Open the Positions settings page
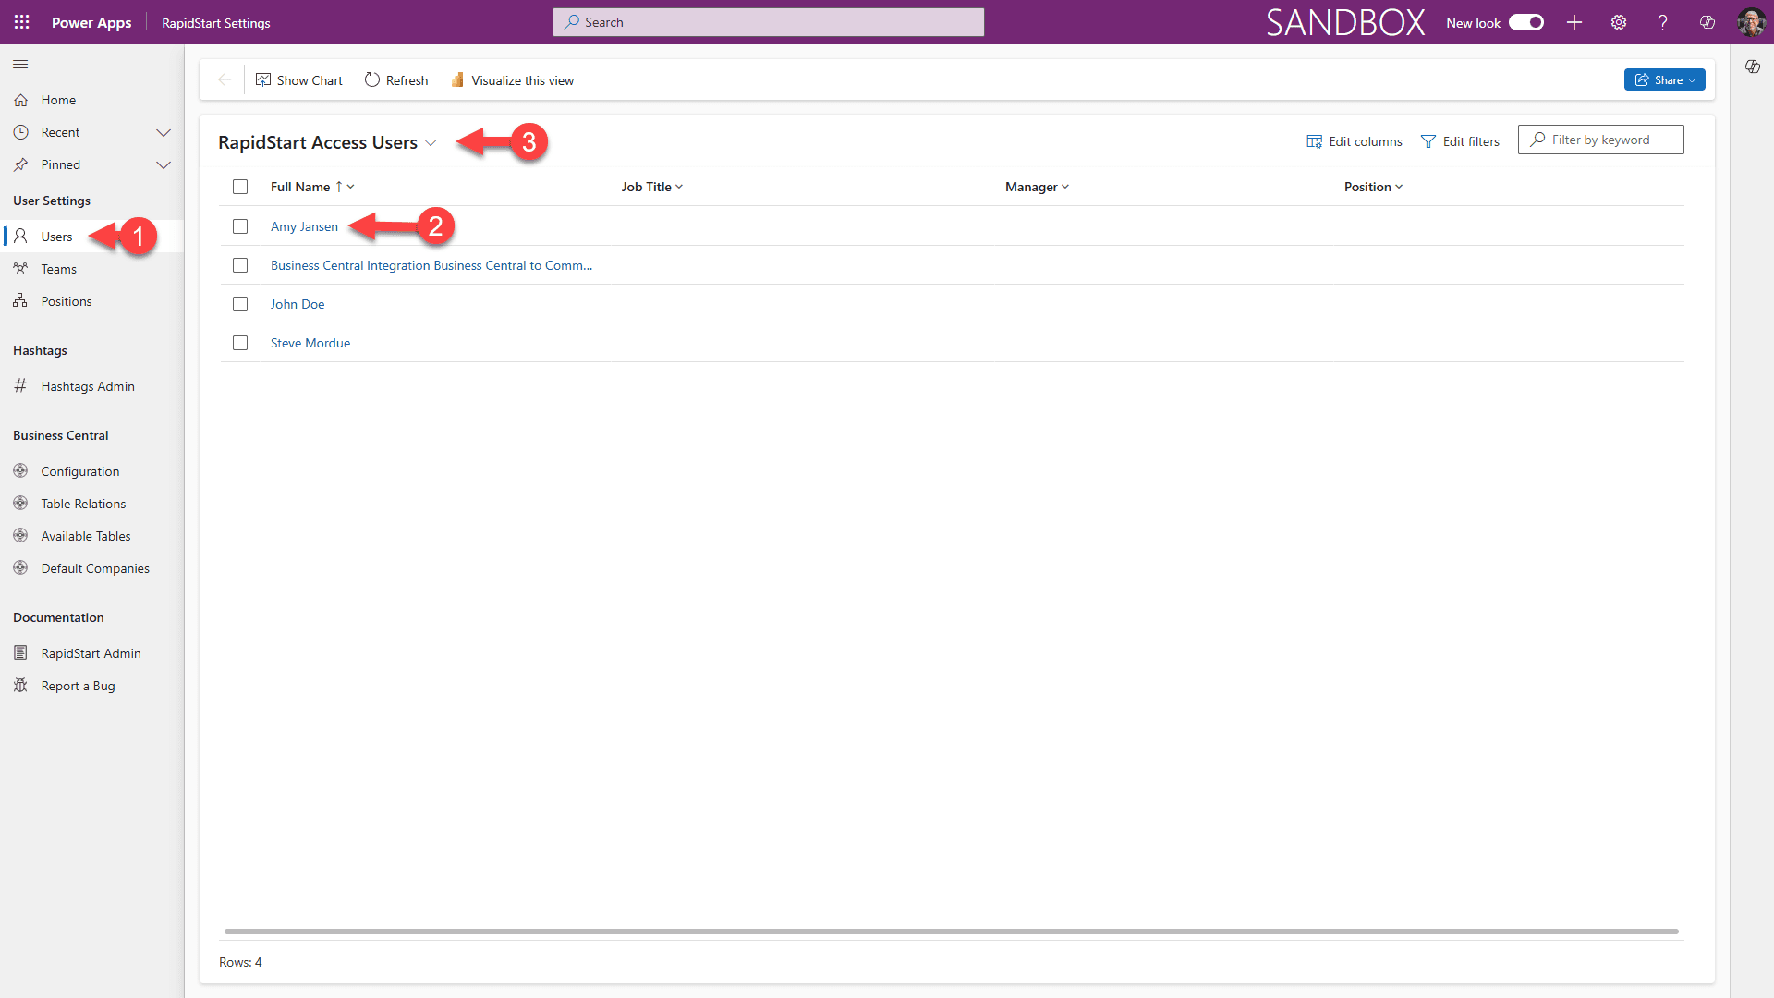This screenshot has height=998, width=1774. click(66, 300)
